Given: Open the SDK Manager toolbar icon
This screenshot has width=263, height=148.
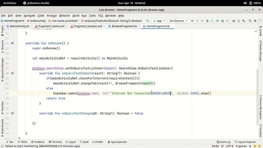Looking at the screenshot, I should click(x=244, y=21).
